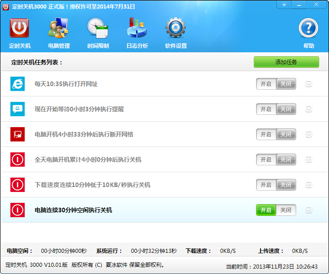Open 时间限制 clock and calendar icon
Image resolution: width=329 pixels, height=274 pixels.
coord(98,33)
